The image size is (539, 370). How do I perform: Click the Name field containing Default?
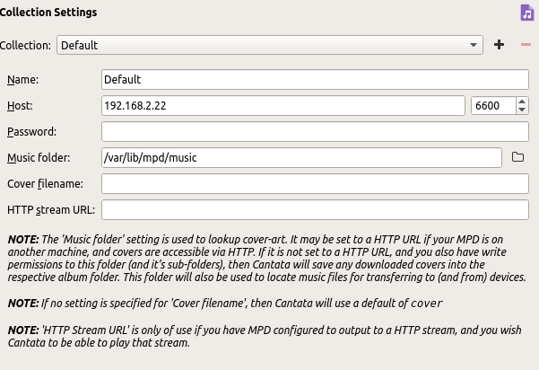[x=315, y=80]
